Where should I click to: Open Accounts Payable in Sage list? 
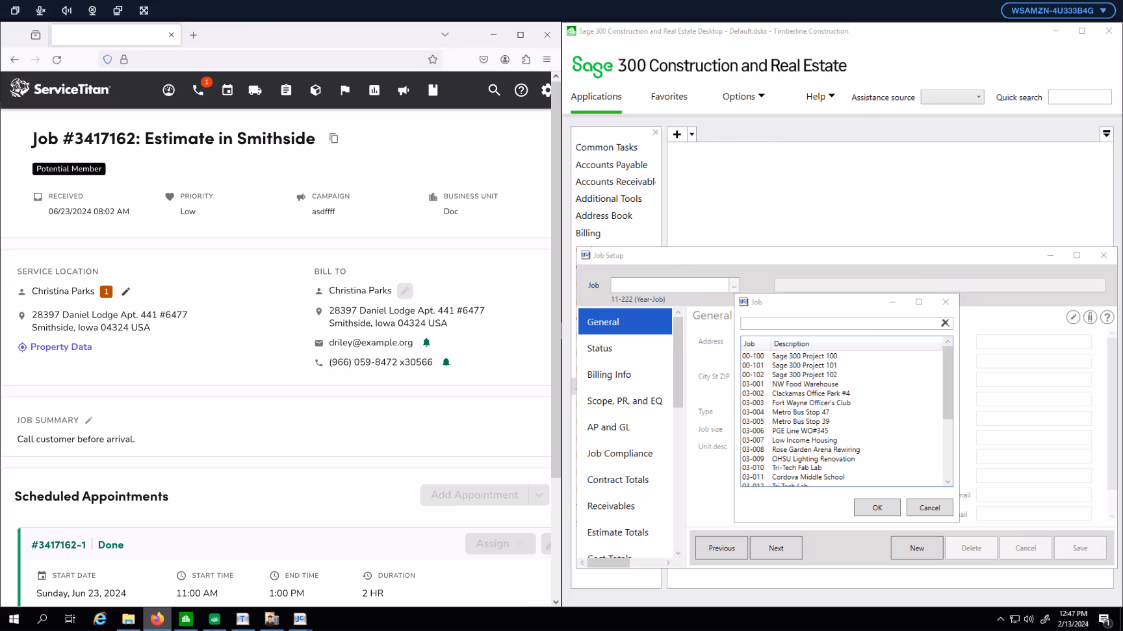[x=612, y=165]
